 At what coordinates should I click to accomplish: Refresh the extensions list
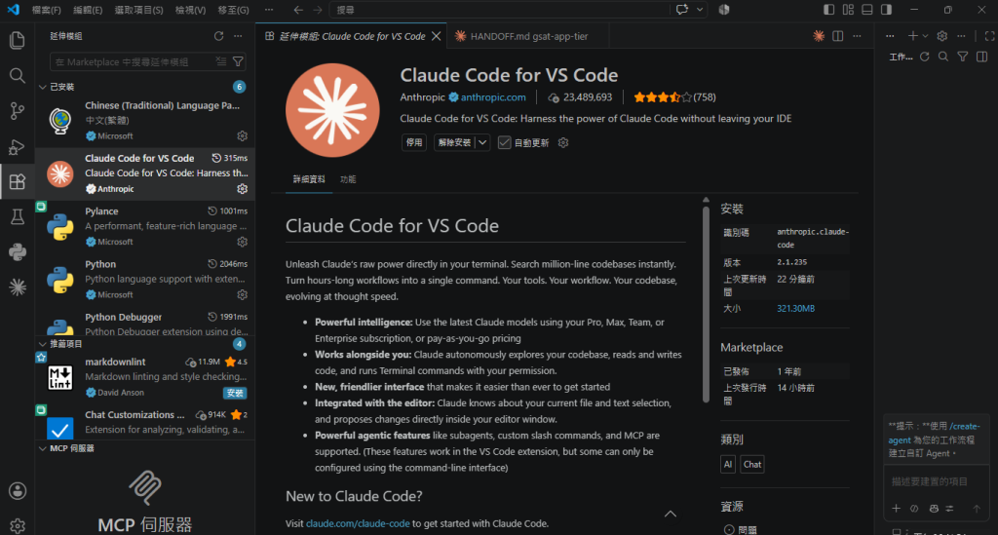click(x=219, y=36)
